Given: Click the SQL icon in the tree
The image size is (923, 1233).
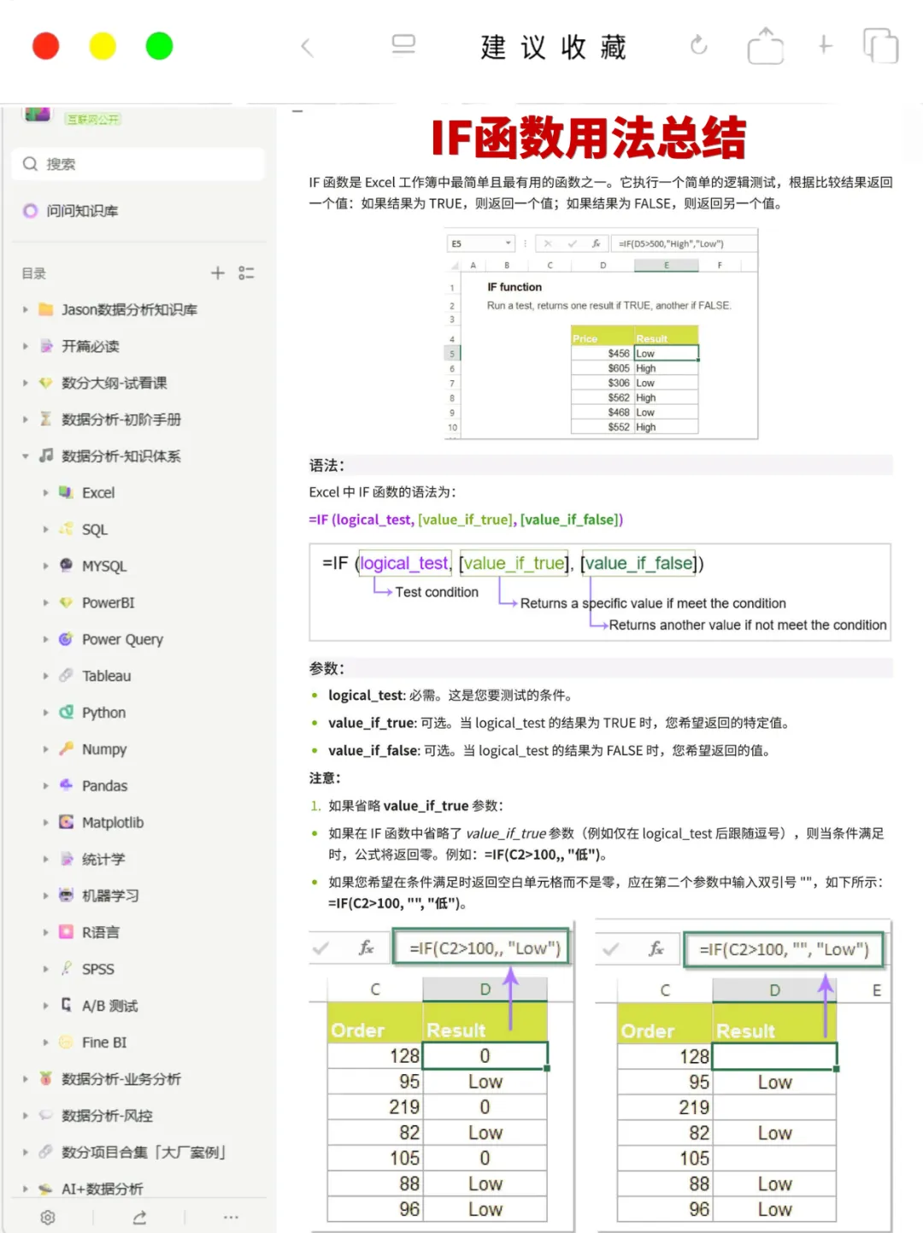Looking at the screenshot, I should (x=66, y=529).
